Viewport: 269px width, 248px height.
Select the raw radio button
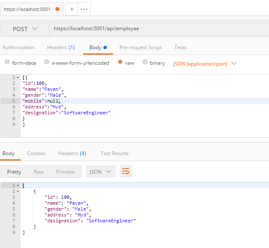tap(120, 62)
